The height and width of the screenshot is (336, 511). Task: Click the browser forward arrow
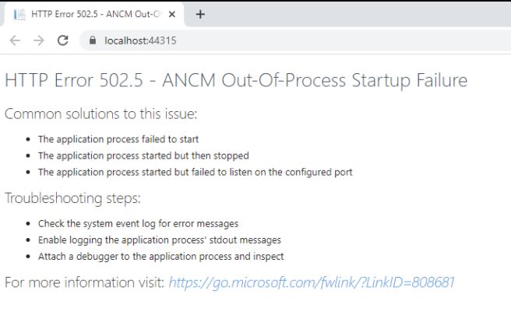click(x=39, y=40)
